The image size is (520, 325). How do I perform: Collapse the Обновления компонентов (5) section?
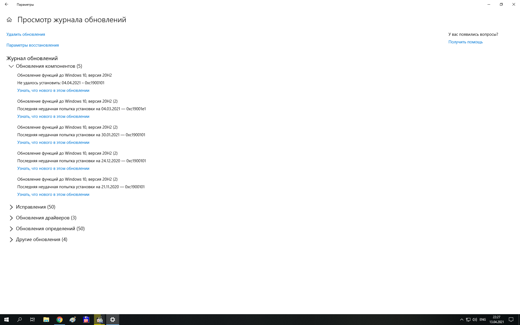click(x=11, y=66)
